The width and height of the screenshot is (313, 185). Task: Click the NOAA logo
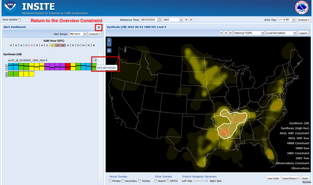10,8
